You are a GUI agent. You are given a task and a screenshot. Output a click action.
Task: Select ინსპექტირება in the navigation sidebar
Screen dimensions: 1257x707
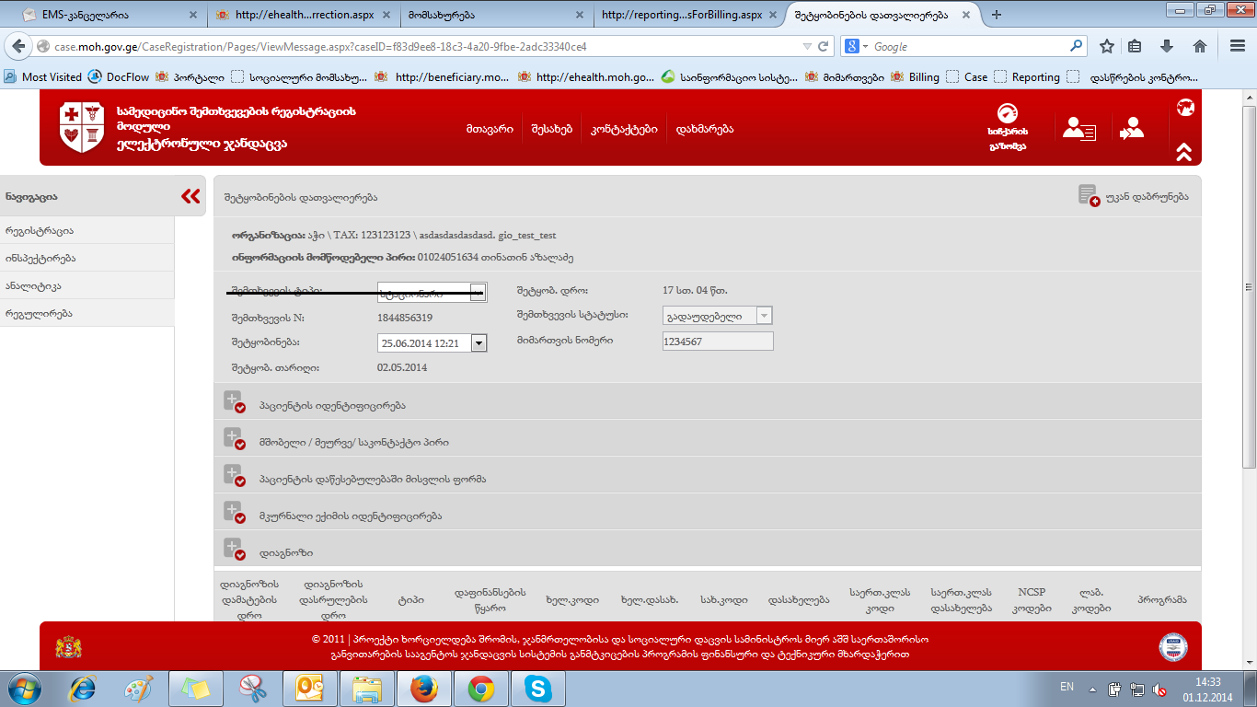40,258
